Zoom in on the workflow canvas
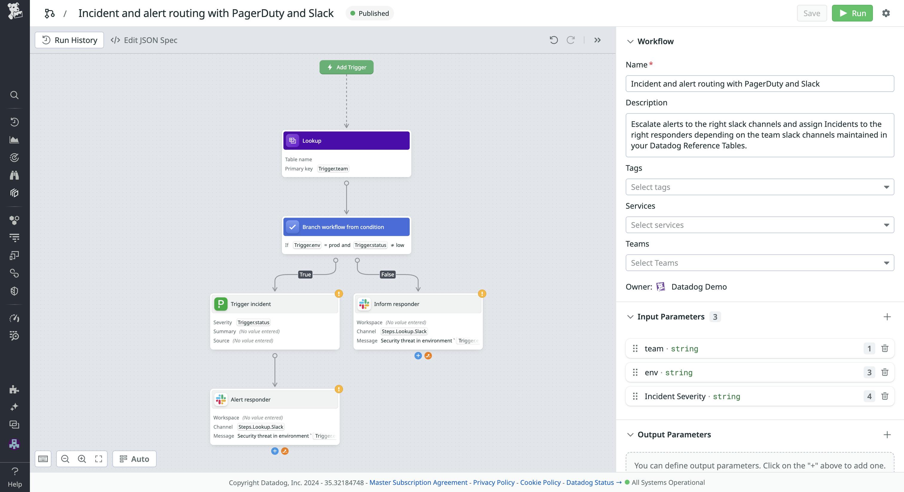This screenshot has width=904, height=492. [x=81, y=459]
